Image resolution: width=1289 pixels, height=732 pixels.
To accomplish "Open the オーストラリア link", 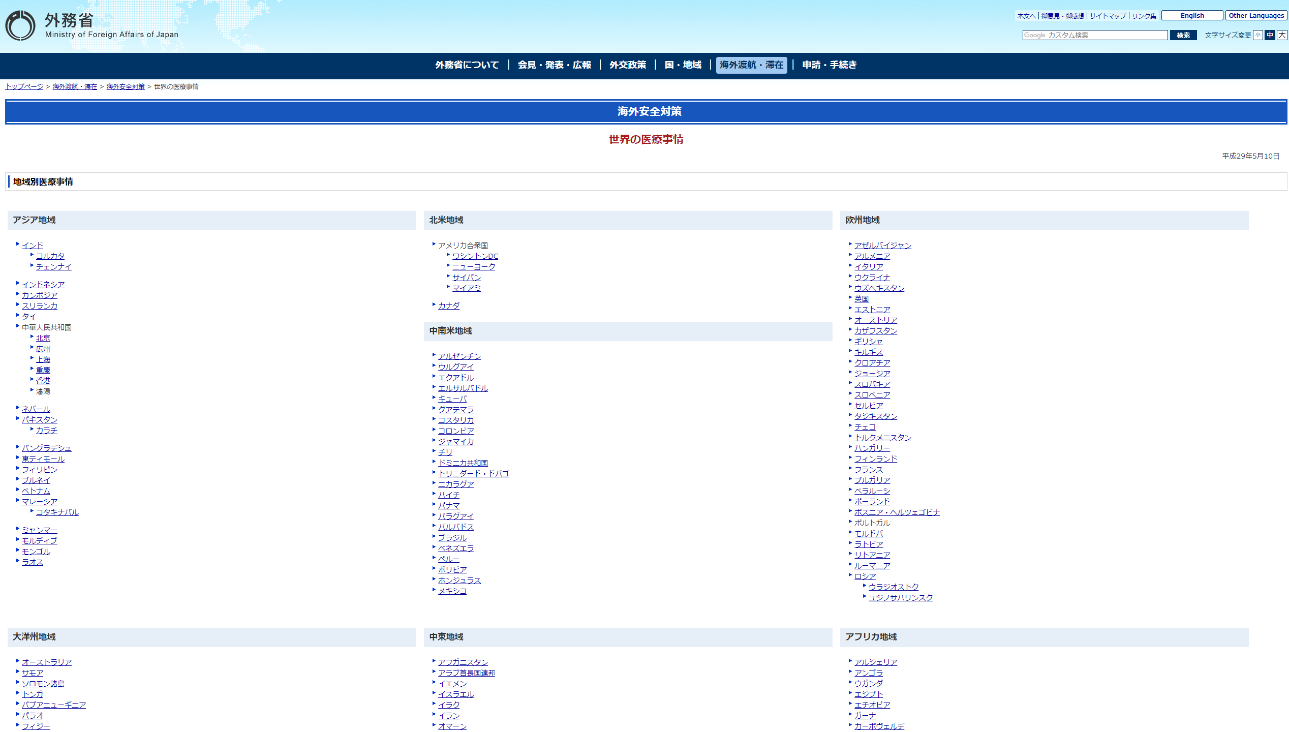I will (46, 662).
